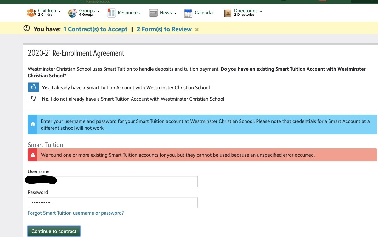
Task: Open the 1 Contract(s) to Accept link
Action: click(95, 29)
